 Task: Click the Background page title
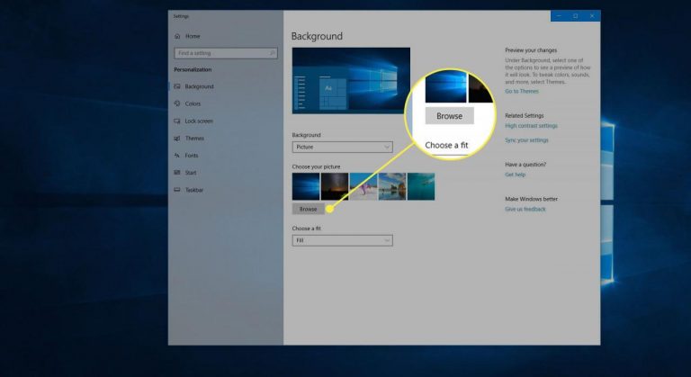pyautogui.click(x=317, y=36)
